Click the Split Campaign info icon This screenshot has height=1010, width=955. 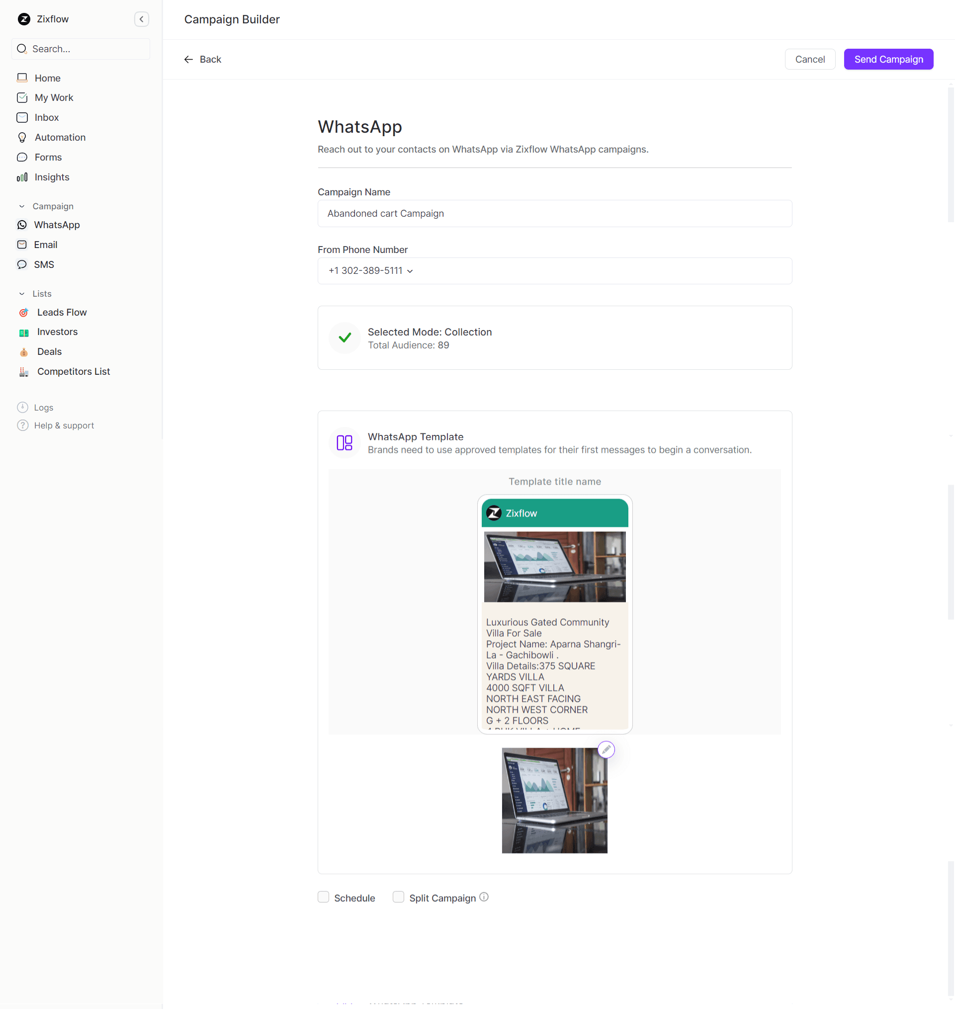[x=484, y=897]
